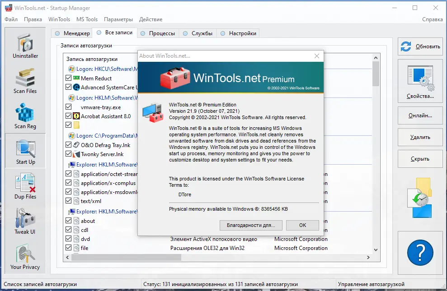Click the computer toolbox icon in About dialog

[153, 113]
